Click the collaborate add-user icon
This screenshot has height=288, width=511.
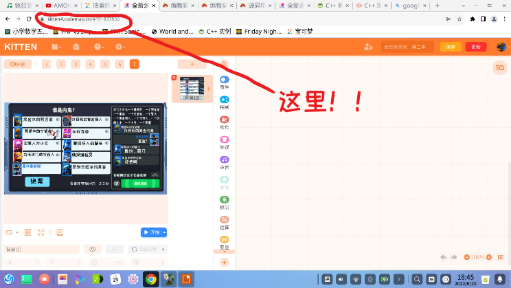coord(368,47)
